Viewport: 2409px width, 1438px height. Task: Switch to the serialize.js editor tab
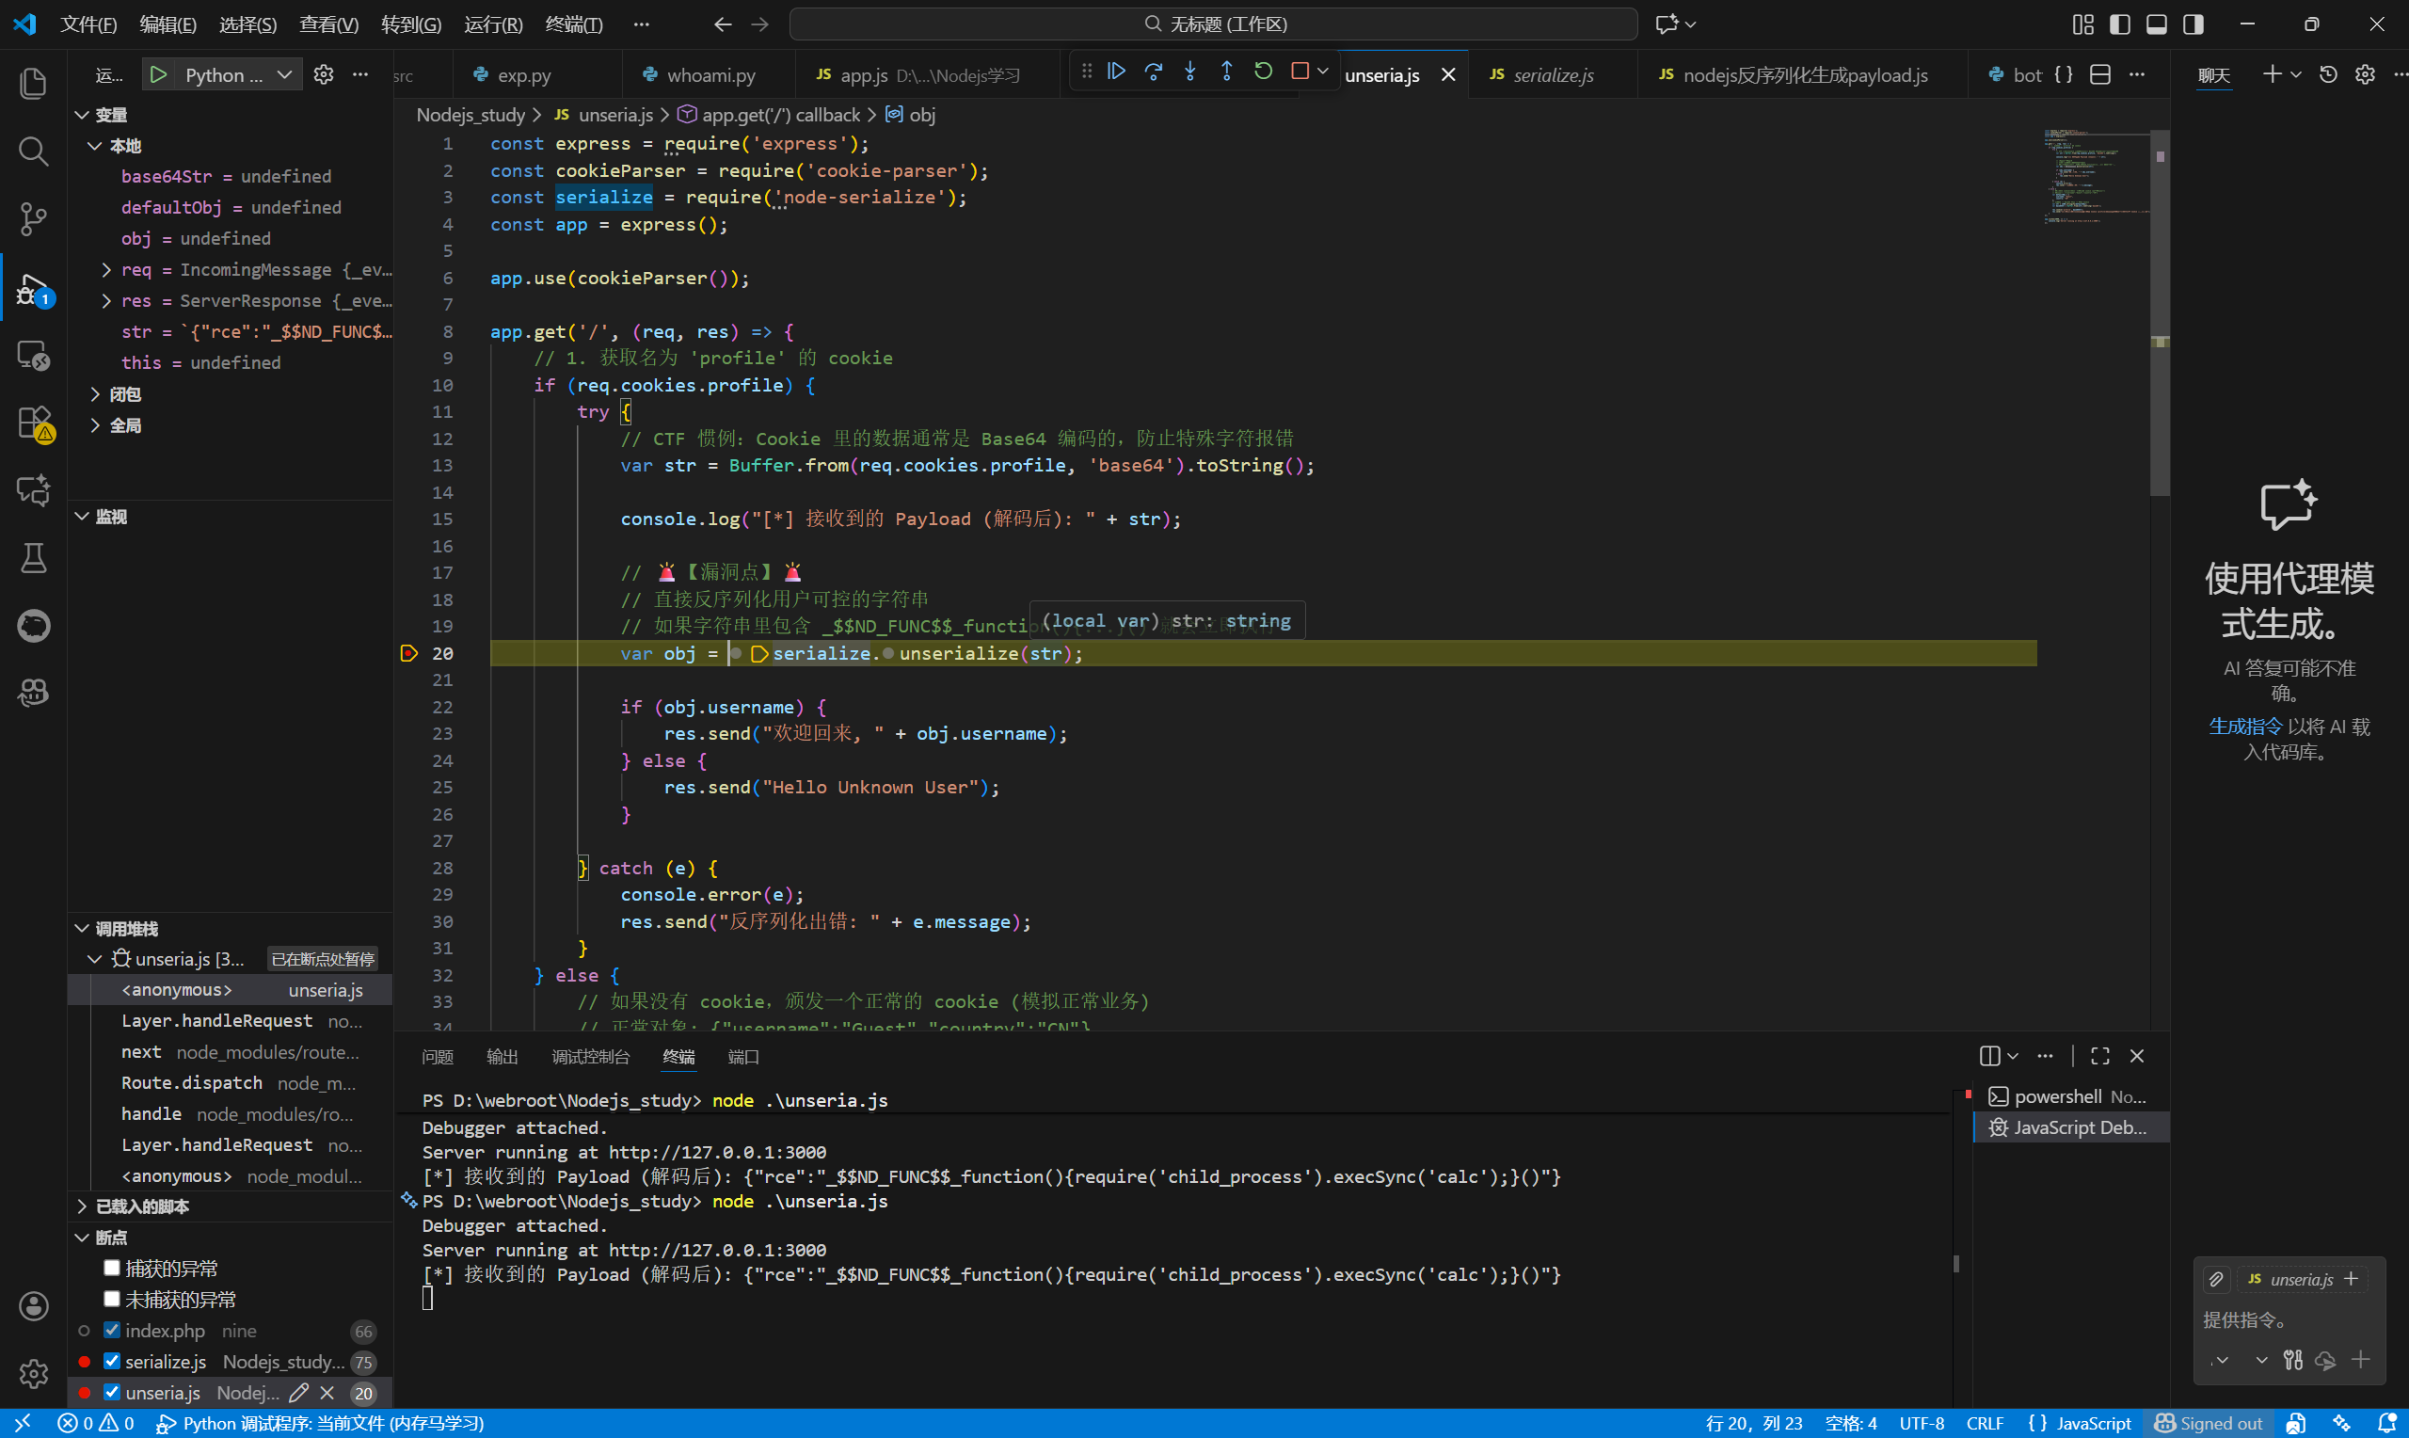[x=1552, y=74]
